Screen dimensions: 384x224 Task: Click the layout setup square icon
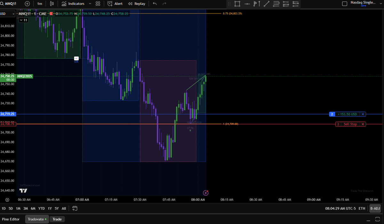coord(345,4)
